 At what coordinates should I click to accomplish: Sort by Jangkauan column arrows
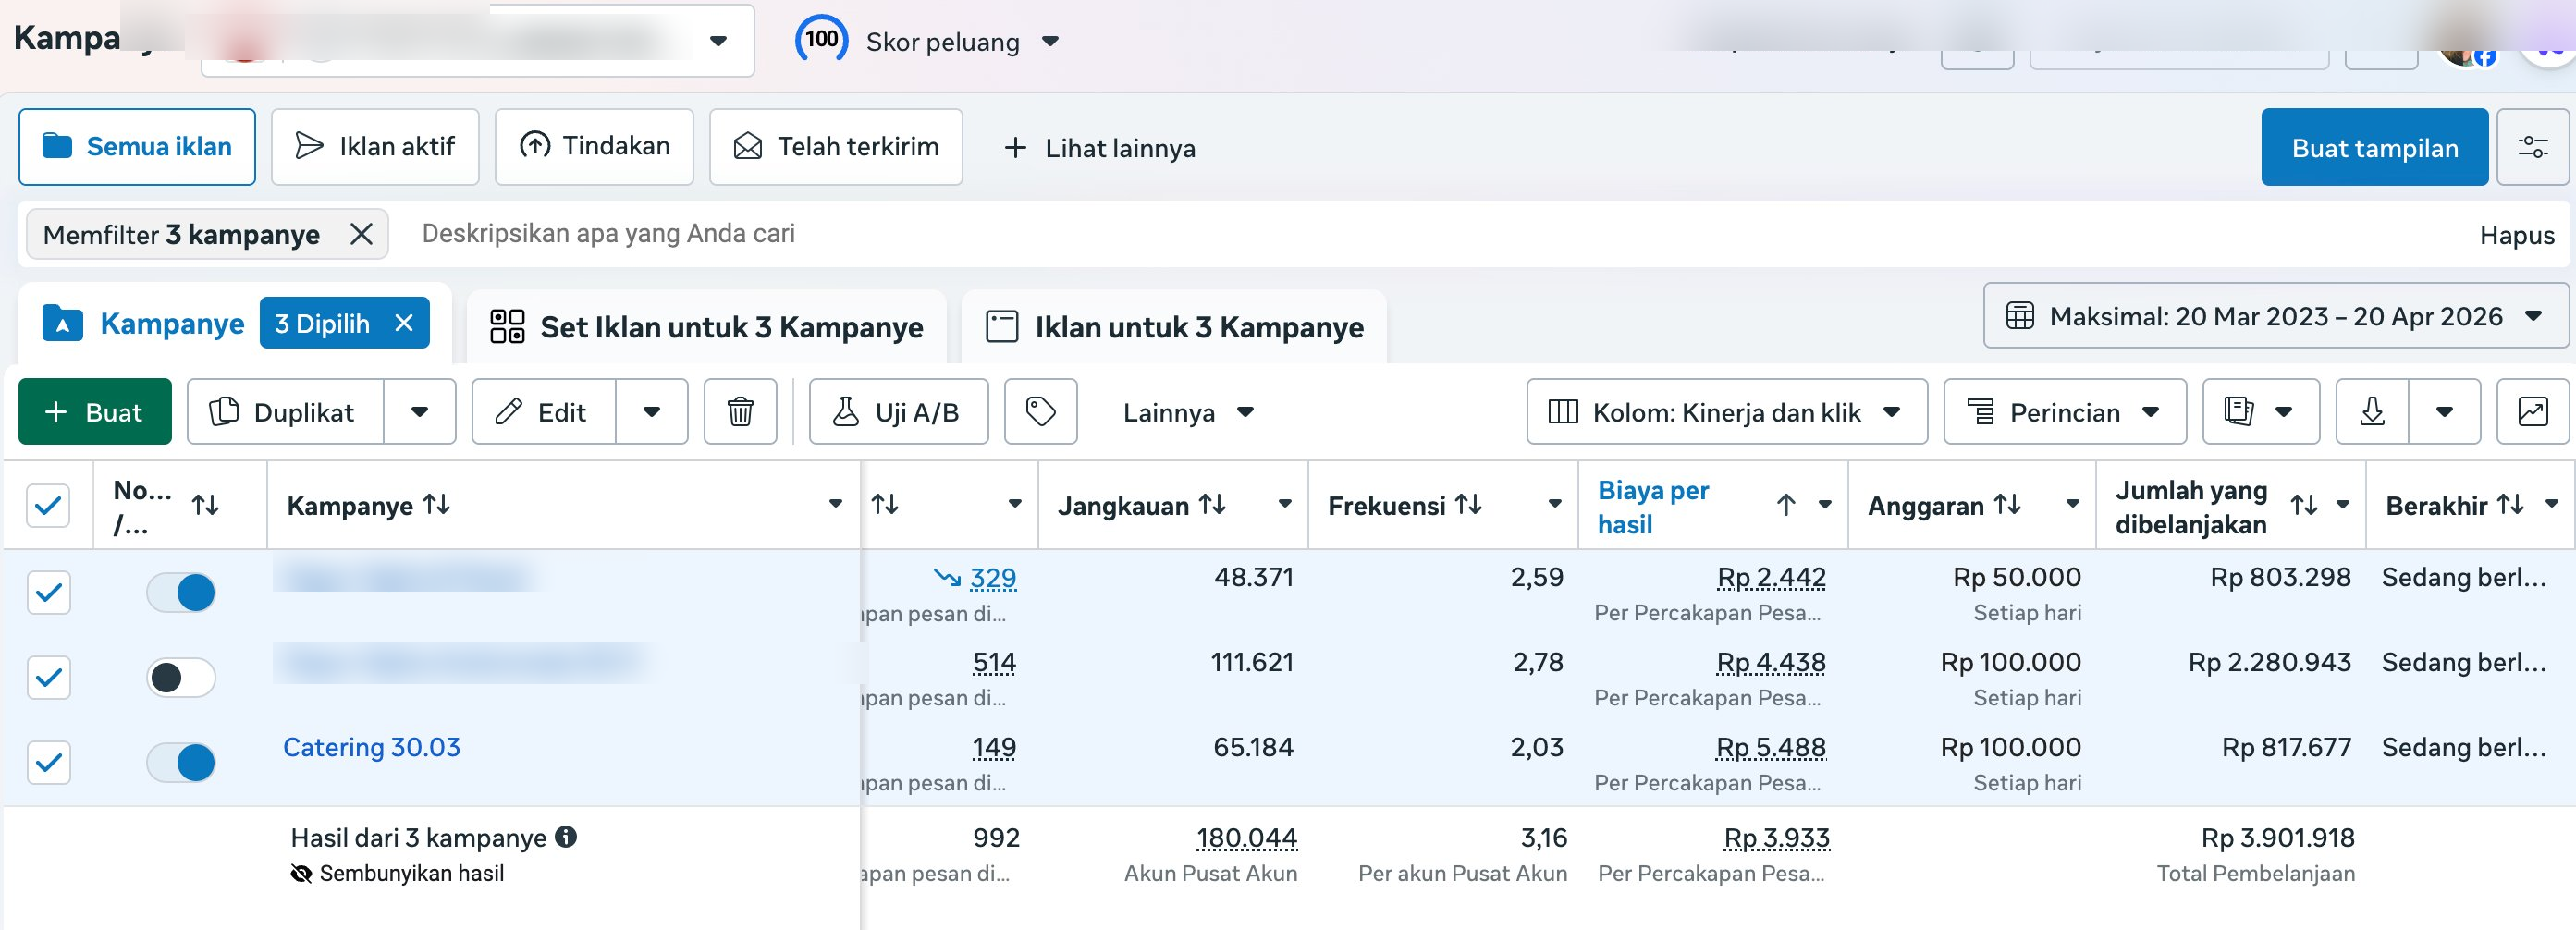click(1212, 505)
